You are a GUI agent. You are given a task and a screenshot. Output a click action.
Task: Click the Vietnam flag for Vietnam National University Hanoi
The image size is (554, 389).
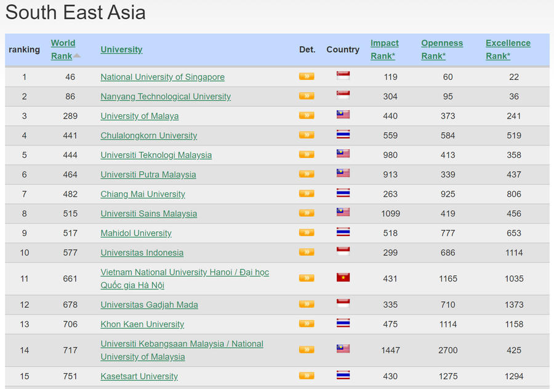point(343,277)
